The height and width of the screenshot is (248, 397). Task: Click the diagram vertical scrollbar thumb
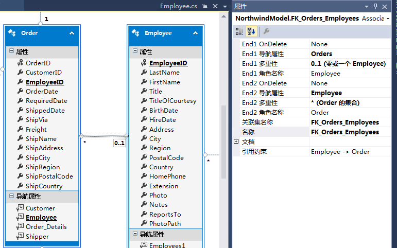tap(223, 142)
